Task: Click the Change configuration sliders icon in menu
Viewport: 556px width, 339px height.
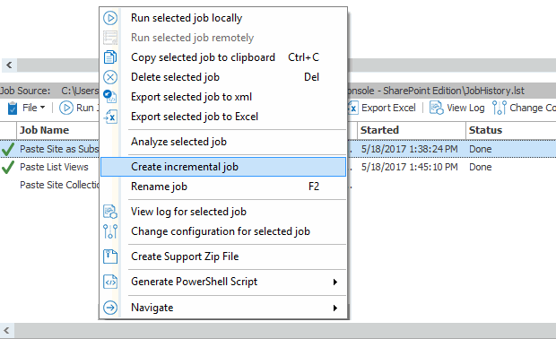Action: pos(110,231)
